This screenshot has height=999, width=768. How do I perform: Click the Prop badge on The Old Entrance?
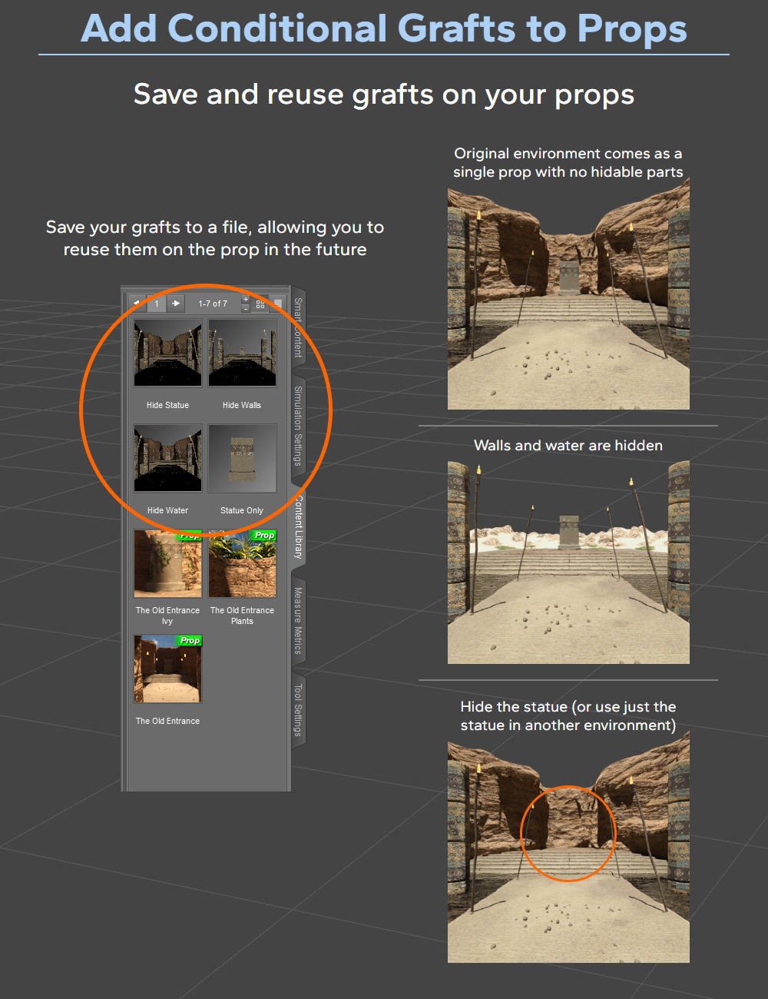(189, 640)
